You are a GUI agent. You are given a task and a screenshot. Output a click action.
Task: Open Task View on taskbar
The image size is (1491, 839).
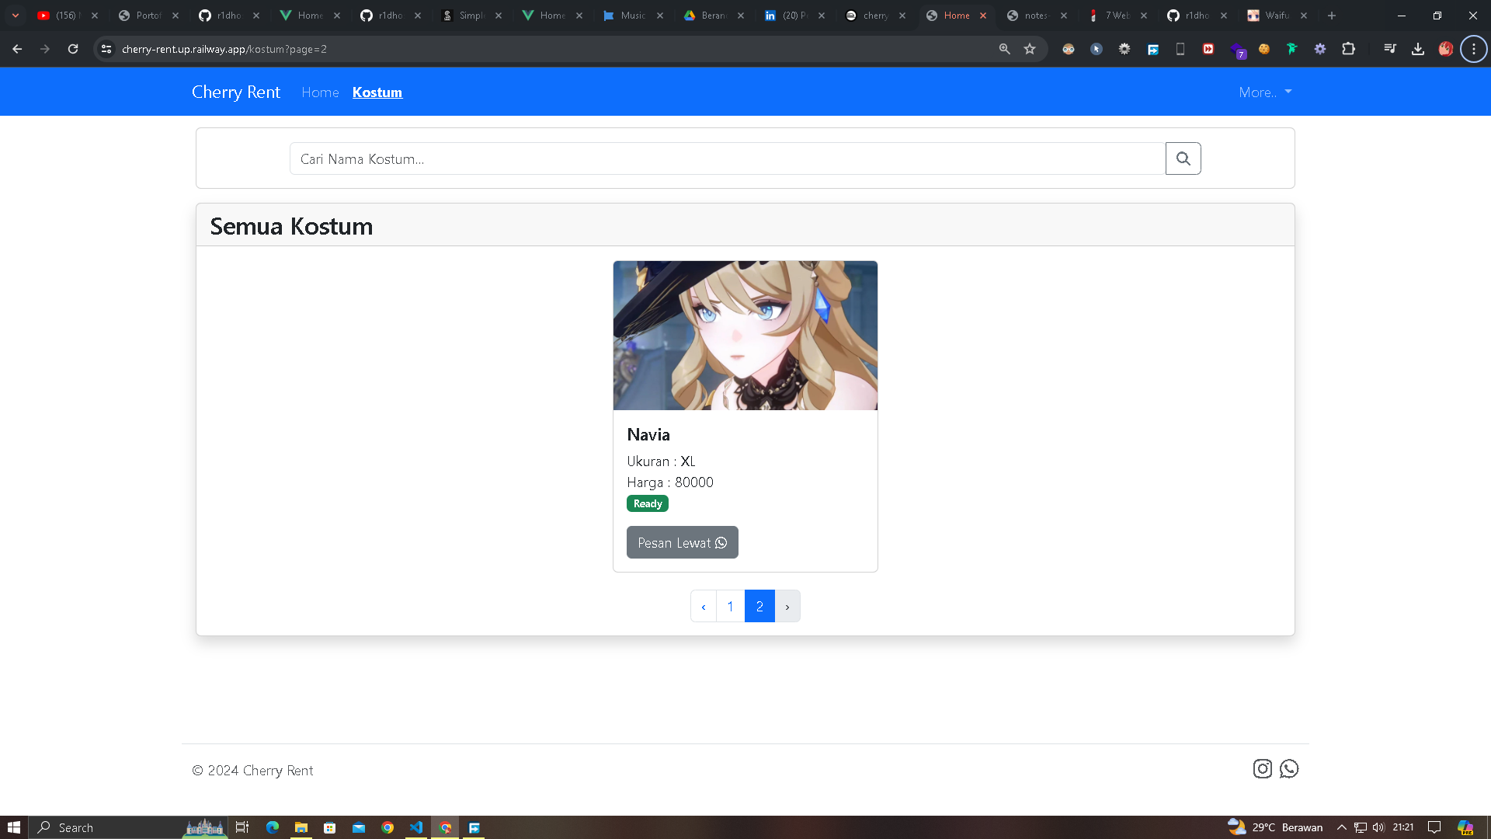242,827
